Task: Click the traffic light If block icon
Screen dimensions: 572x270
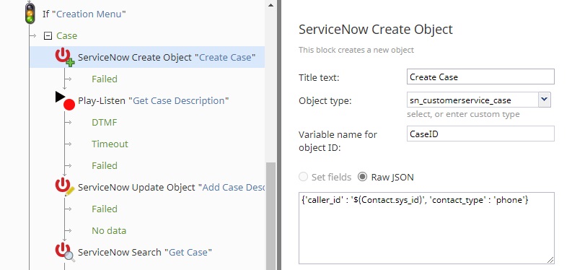Action: pos(30,13)
